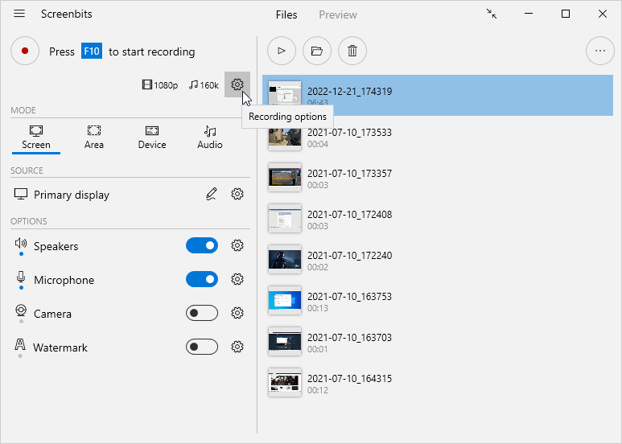This screenshot has width=622, height=444.
Task: Minimize the Screenbits window
Action: tap(529, 14)
